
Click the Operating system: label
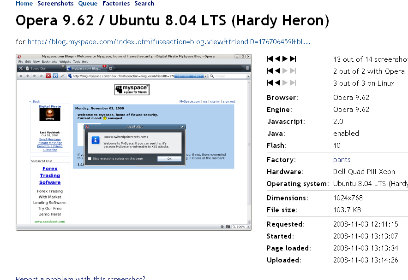click(298, 184)
